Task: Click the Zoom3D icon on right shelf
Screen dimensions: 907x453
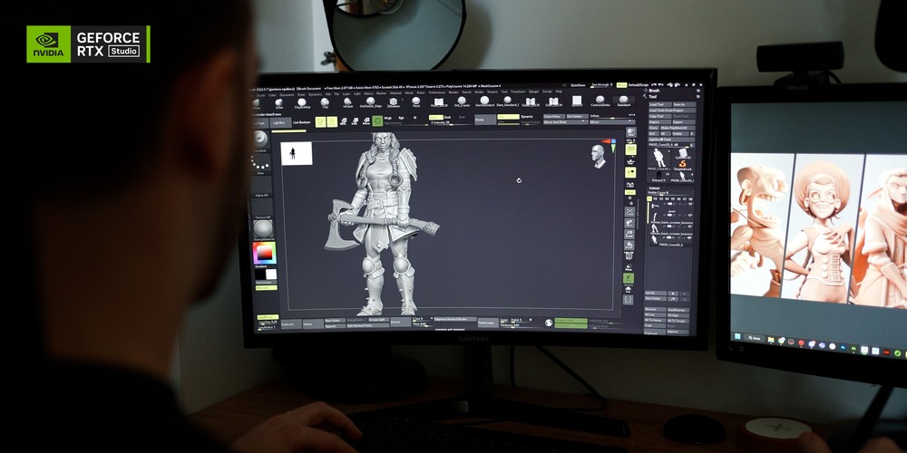Action: (630, 234)
